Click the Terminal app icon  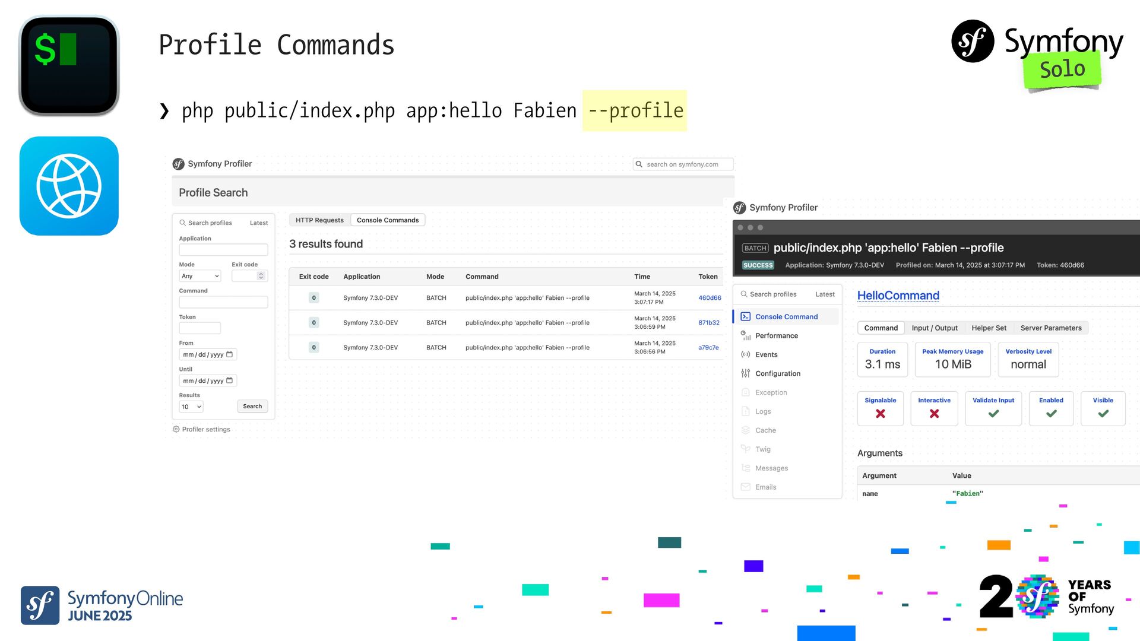69,65
